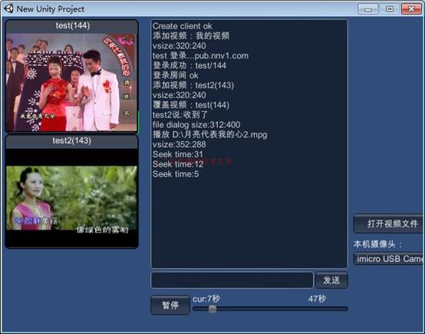
Task: Click the 发送 send button
Action: pos(331,280)
